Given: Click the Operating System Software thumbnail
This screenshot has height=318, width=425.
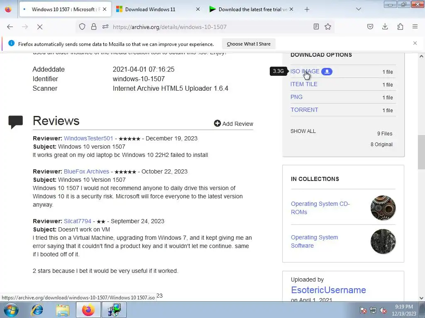Looking at the screenshot, I should (x=383, y=241).
